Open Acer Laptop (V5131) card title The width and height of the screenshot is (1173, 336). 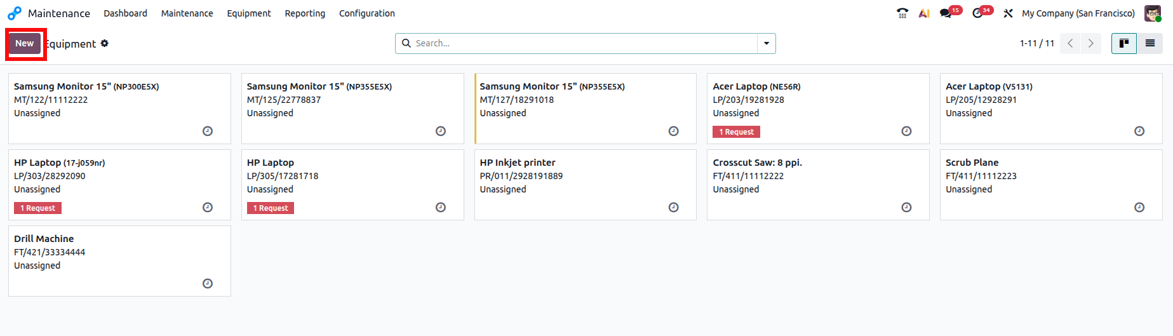(x=989, y=86)
